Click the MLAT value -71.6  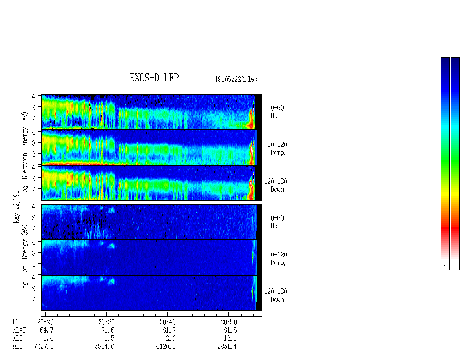(x=106, y=330)
